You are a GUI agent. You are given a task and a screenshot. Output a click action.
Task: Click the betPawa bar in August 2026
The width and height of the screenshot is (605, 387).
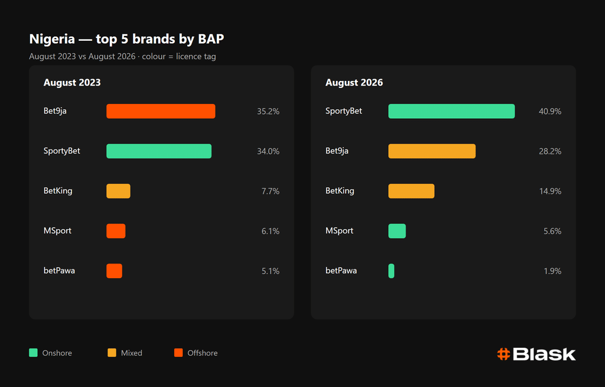pos(391,271)
